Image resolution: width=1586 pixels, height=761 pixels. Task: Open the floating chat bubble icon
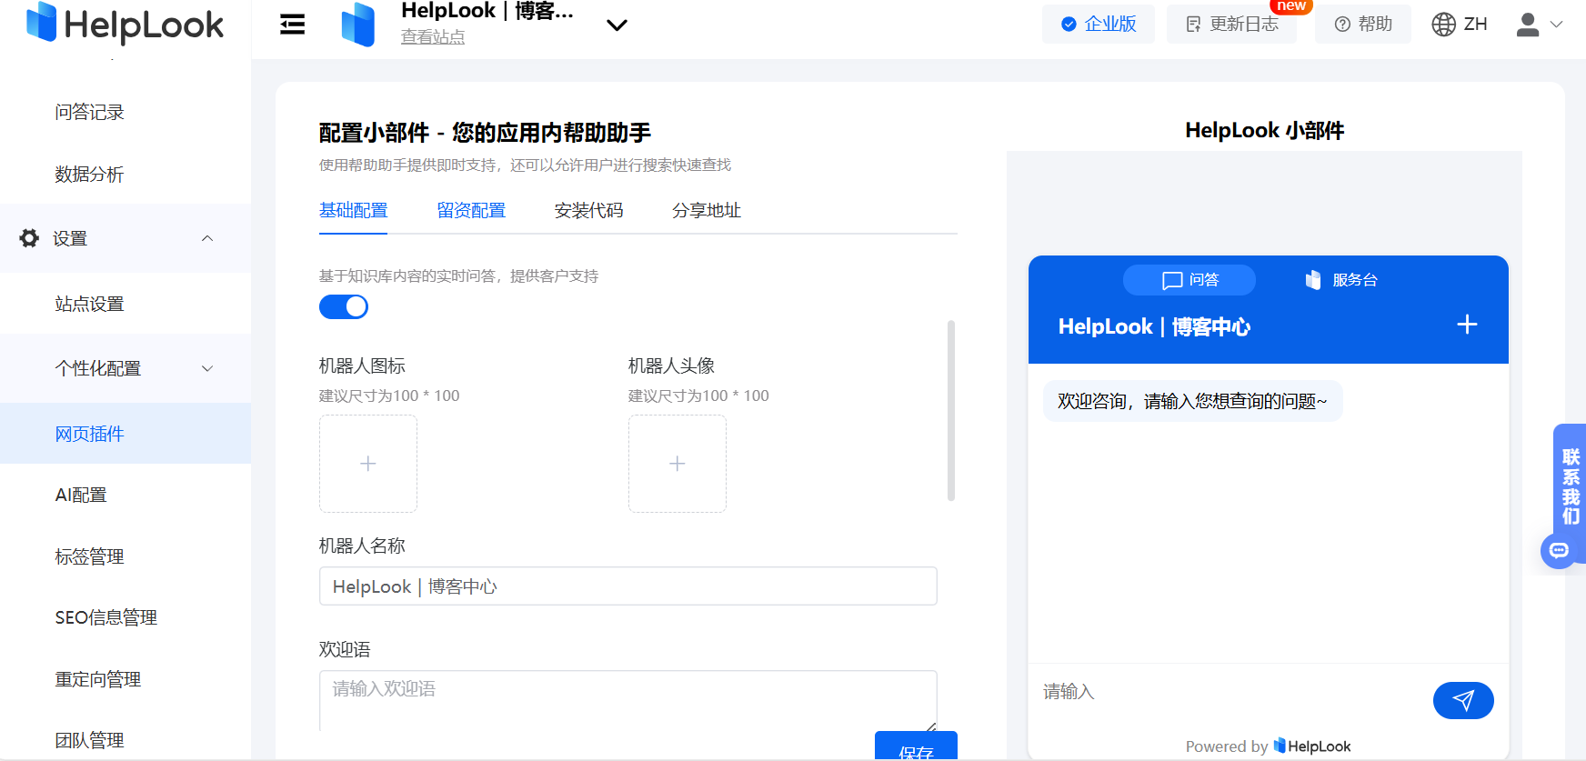click(x=1559, y=551)
